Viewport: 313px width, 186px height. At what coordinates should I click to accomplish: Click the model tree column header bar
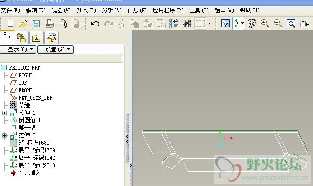click(x=61, y=59)
